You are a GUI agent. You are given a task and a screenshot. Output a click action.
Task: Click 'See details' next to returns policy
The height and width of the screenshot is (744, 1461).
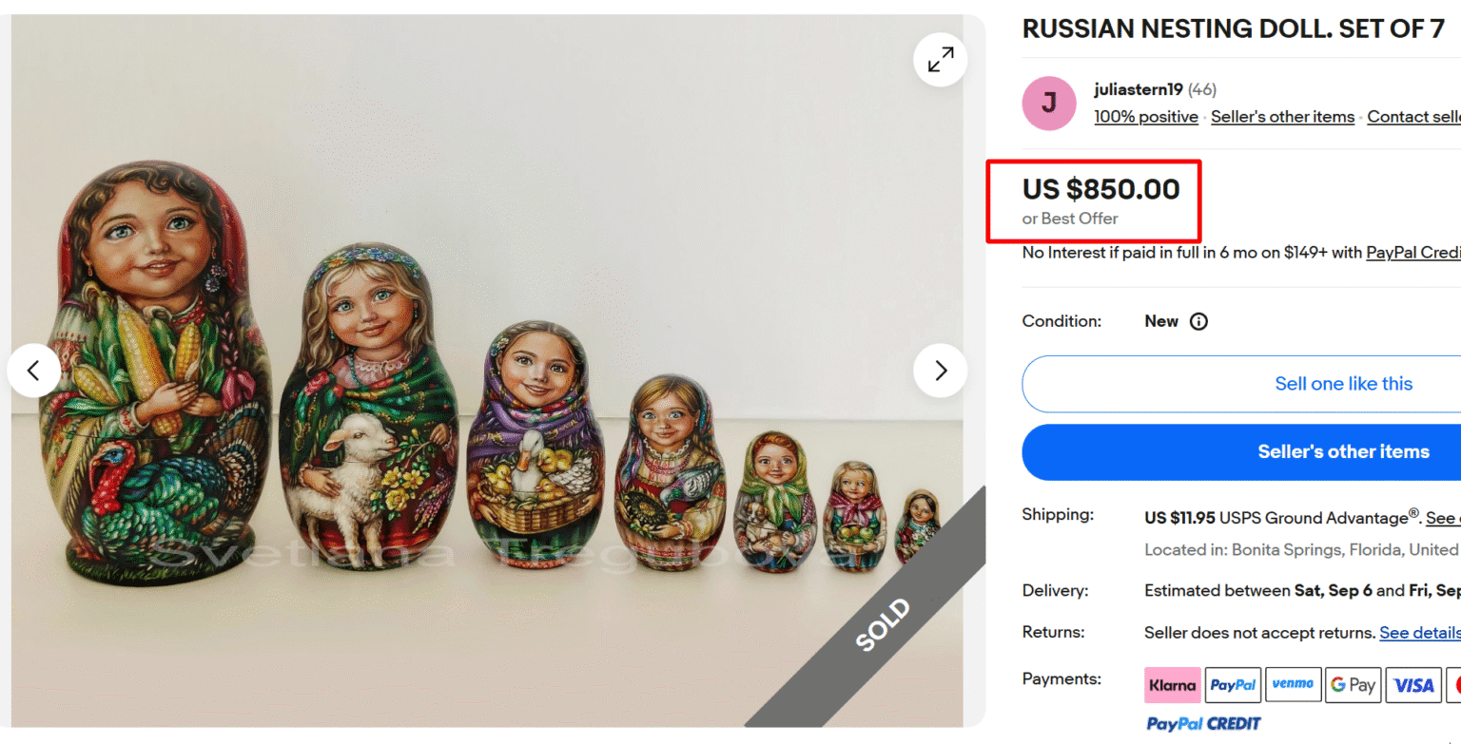click(1419, 632)
